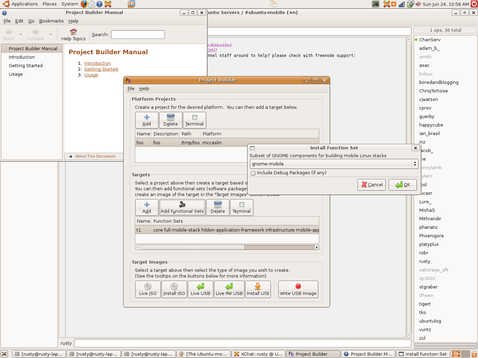Select t1 target row in Targets list
The height and width of the screenshot is (358, 478).
tap(227, 230)
